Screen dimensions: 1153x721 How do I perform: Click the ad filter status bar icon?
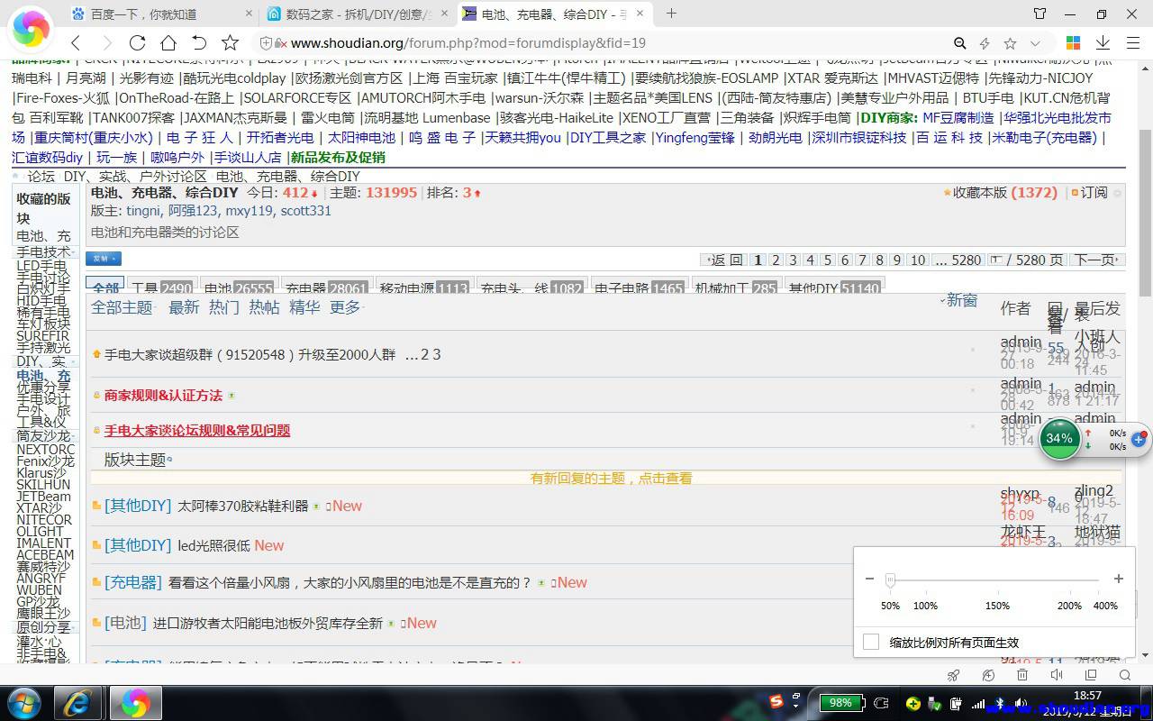click(x=988, y=675)
